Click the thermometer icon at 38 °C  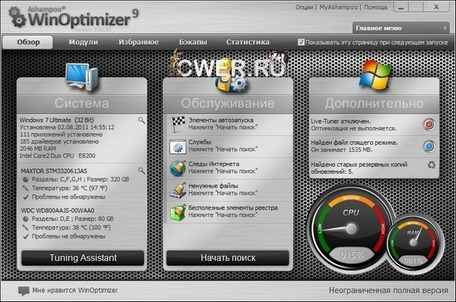click(26, 228)
